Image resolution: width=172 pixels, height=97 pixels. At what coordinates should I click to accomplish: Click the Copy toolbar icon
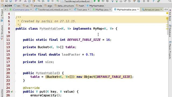coord(29,1)
